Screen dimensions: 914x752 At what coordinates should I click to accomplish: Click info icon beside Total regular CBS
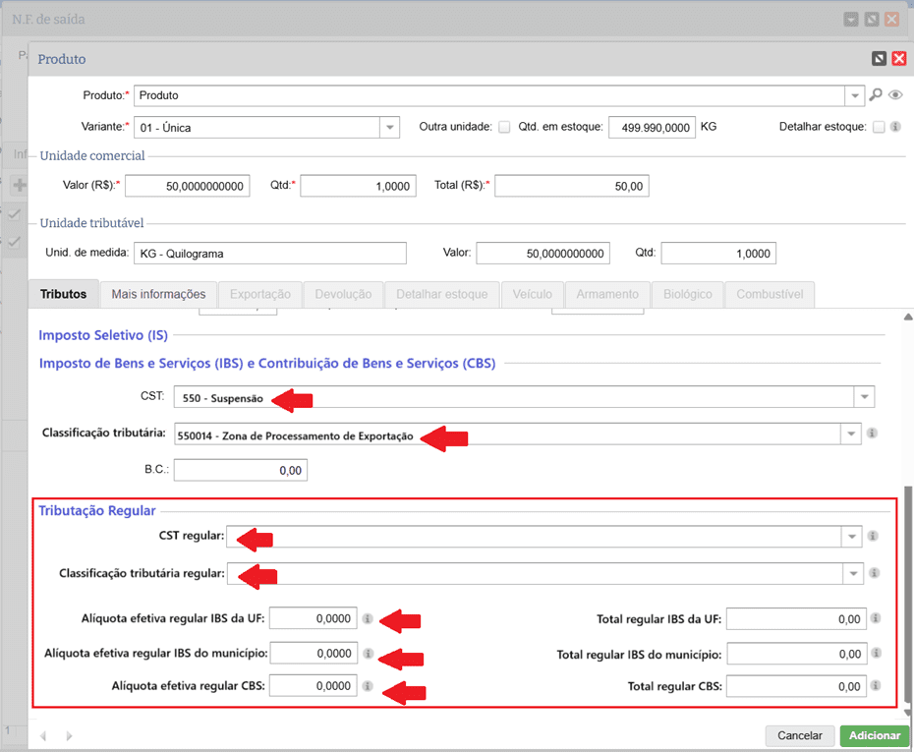click(x=876, y=686)
